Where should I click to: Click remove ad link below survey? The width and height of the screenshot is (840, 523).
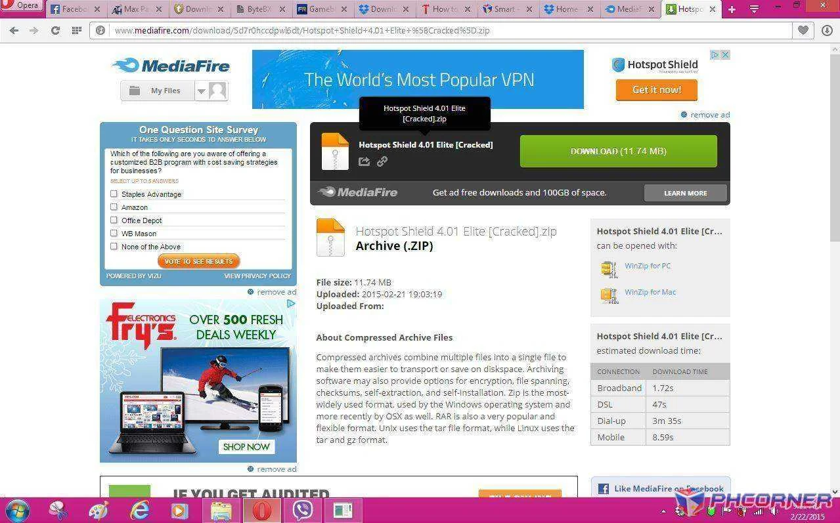point(276,292)
